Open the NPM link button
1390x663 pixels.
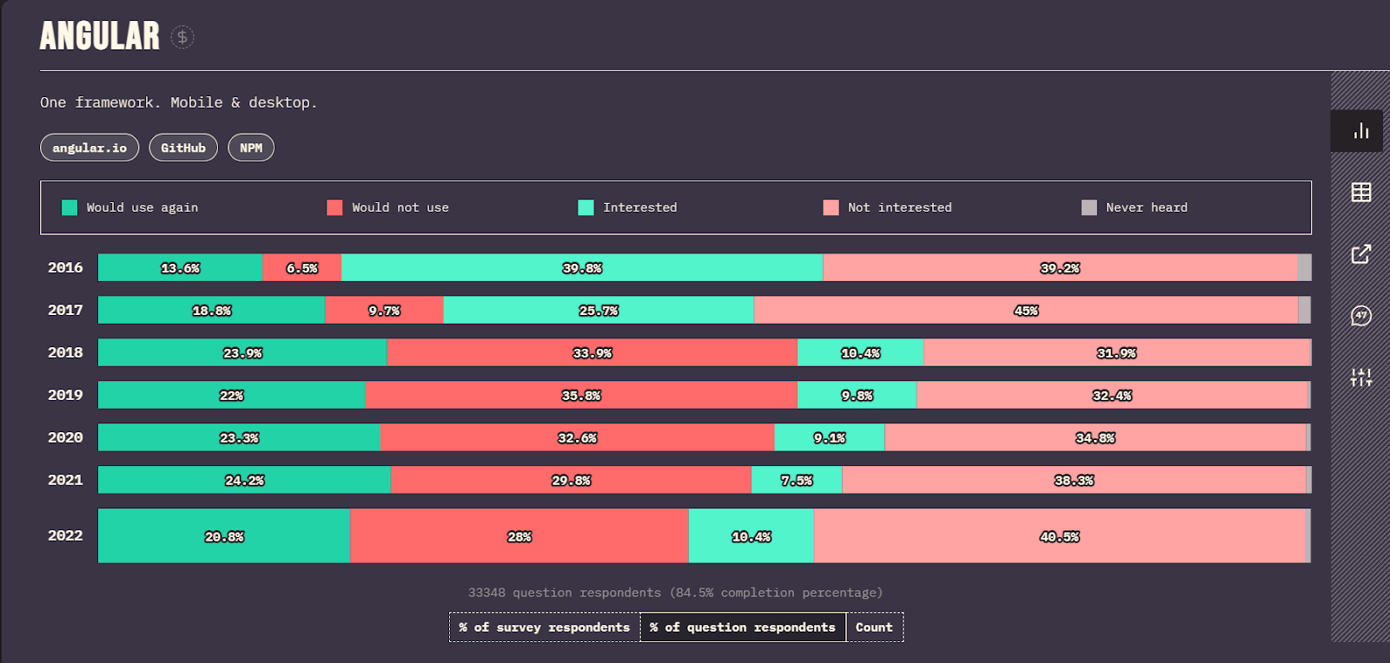251,148
